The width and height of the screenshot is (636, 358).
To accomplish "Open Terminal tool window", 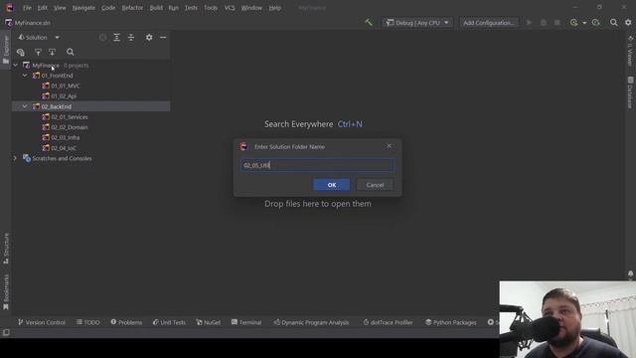I will tap(246, 322).
